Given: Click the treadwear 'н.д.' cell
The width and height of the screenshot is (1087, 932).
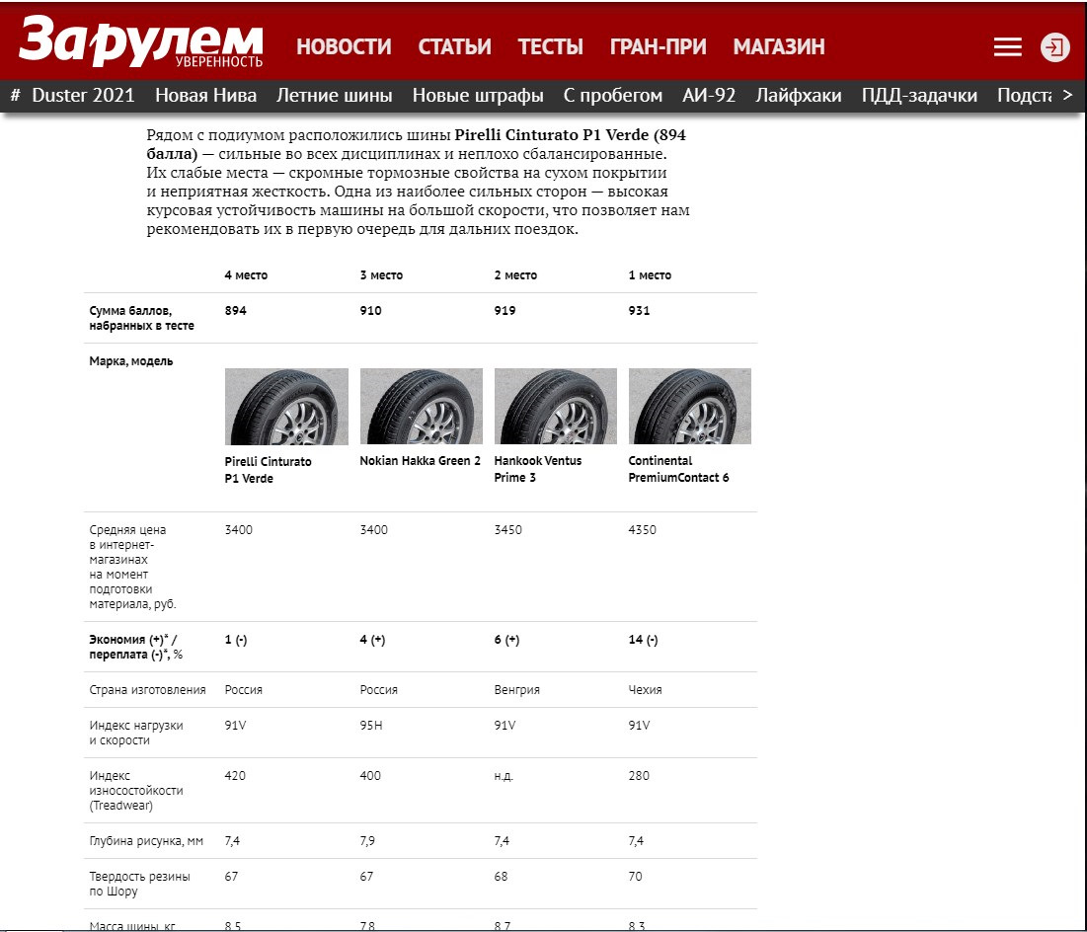Looking at the screenshot, I should click(504, 776).
